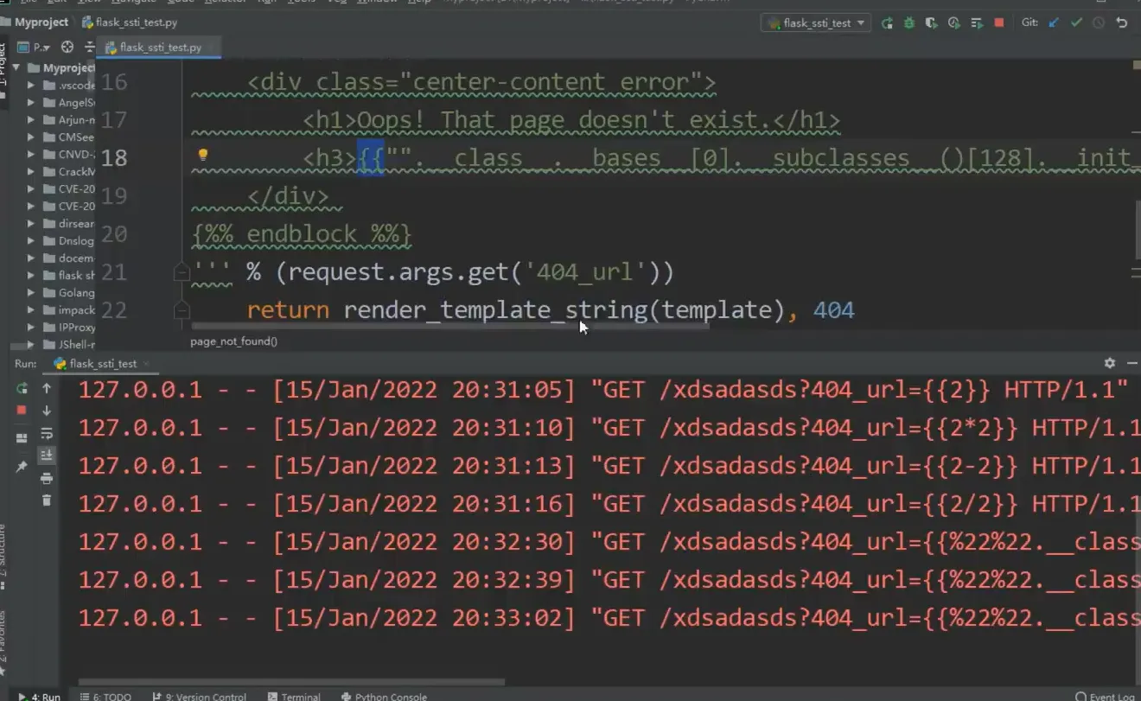Click the editor horizontal scrollbar
1141x701 pixels.
pyautogui.click(x=449, y=327)
